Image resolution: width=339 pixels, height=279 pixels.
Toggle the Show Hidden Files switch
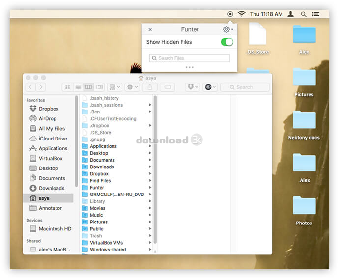227,42
